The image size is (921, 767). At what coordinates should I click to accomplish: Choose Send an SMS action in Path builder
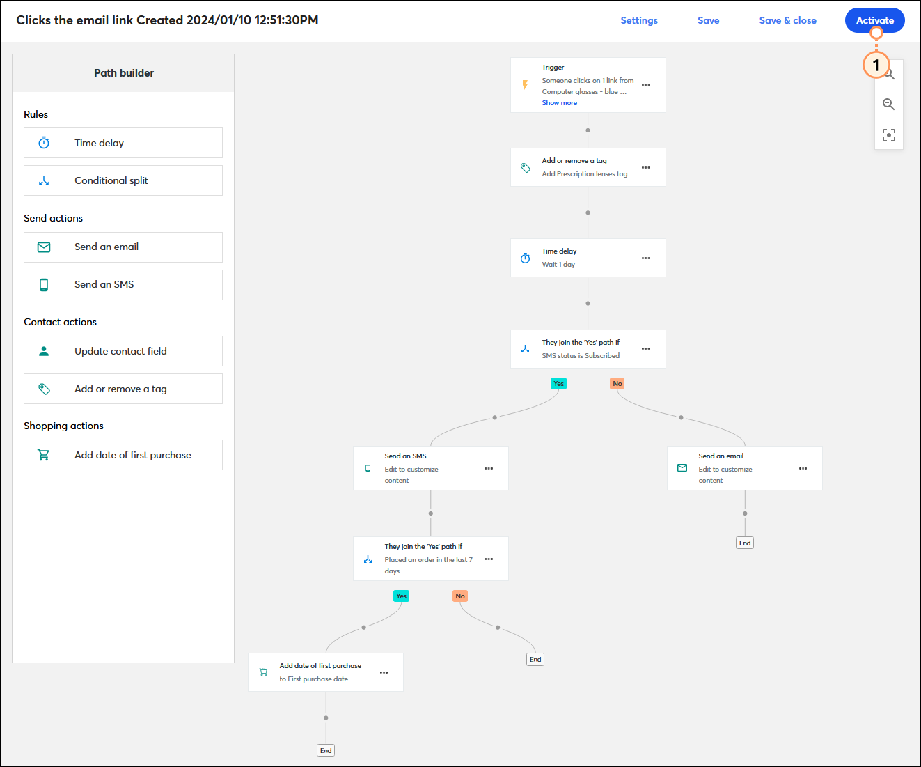tap(123, 285)
